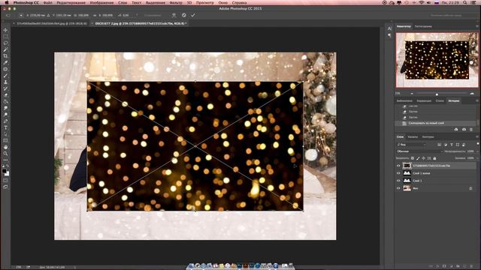Create new snapshot in History panel
The height and width of the screenshot is (270, 481).
[464, 130]
